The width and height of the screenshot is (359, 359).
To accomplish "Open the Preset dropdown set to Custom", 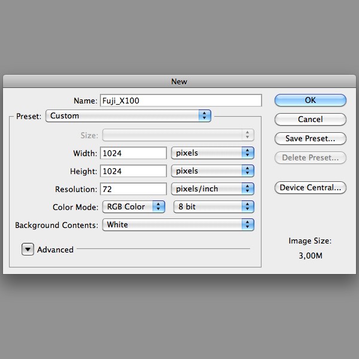I will click(x=128, y=116).
